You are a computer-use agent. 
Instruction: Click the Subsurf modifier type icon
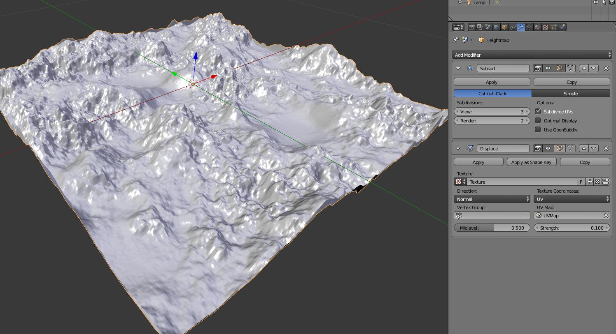click(470, 68)
